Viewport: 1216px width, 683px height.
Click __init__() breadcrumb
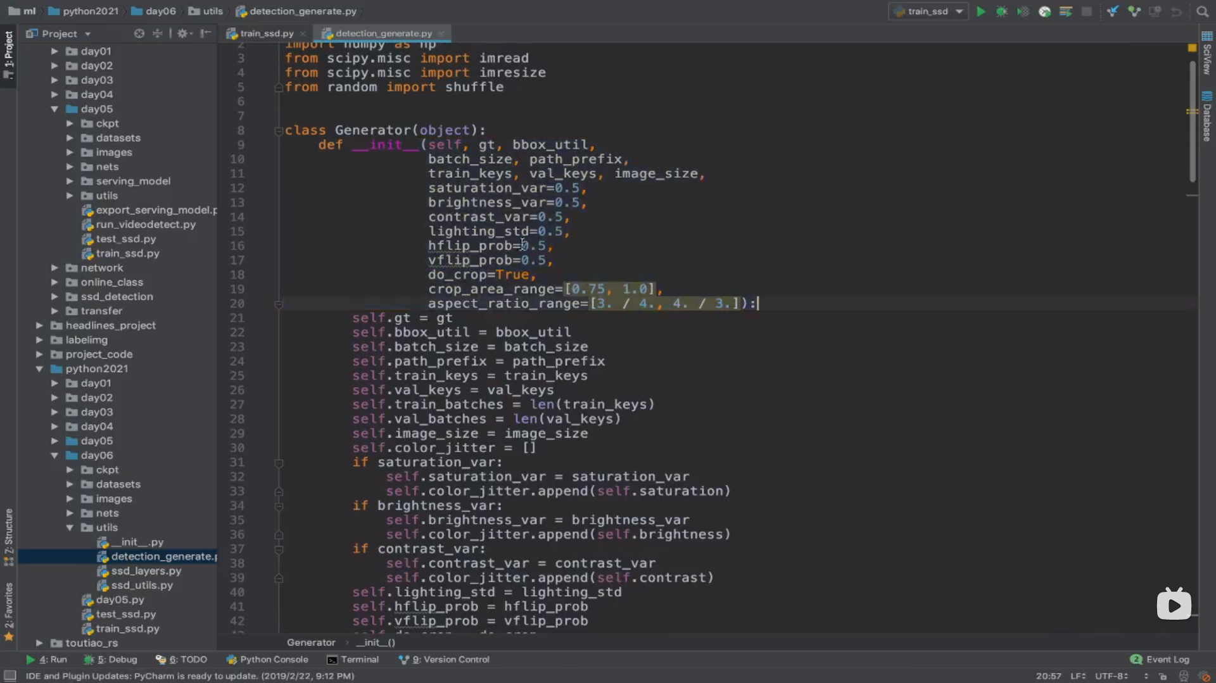376,642
